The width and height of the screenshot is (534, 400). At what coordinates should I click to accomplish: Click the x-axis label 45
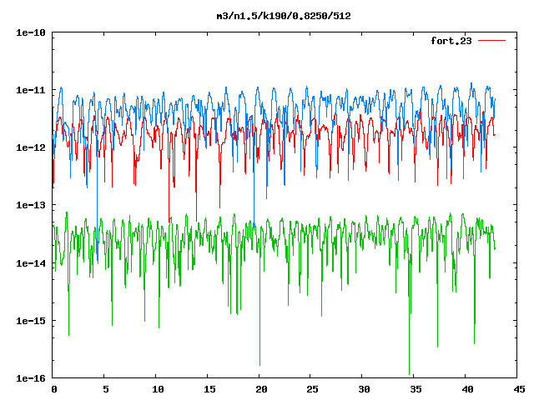pos(519,389)
